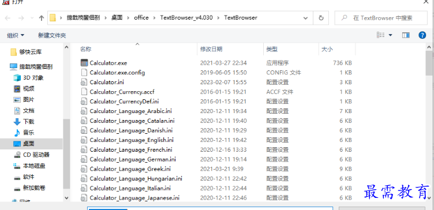
Task: Sort by 大小 column header
Action: pos(327,49)
